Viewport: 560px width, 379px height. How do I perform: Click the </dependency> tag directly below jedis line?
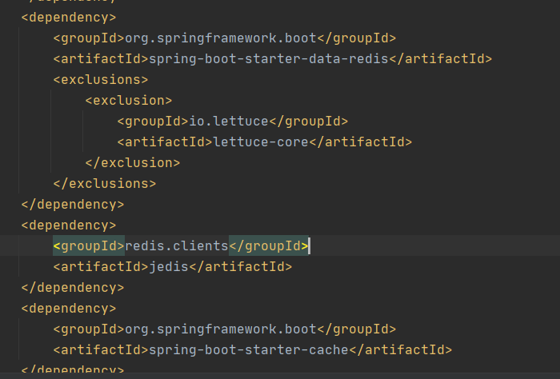pyautogui.click(x=73, y=288)
